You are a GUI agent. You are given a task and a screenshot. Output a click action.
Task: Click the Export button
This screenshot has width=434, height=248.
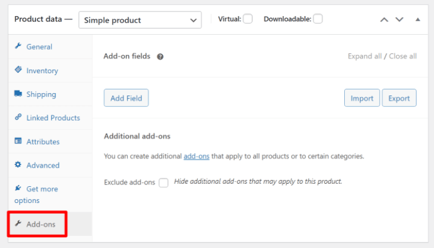(x=399, y=98)
